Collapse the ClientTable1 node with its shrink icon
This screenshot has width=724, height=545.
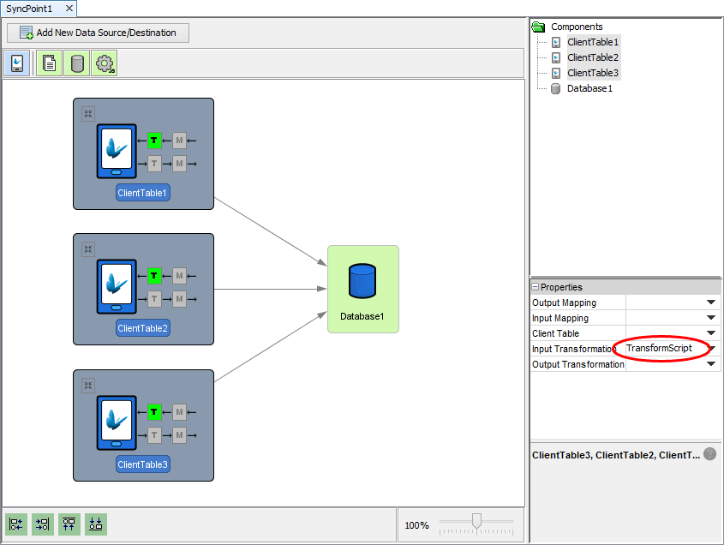pos(88,114)
